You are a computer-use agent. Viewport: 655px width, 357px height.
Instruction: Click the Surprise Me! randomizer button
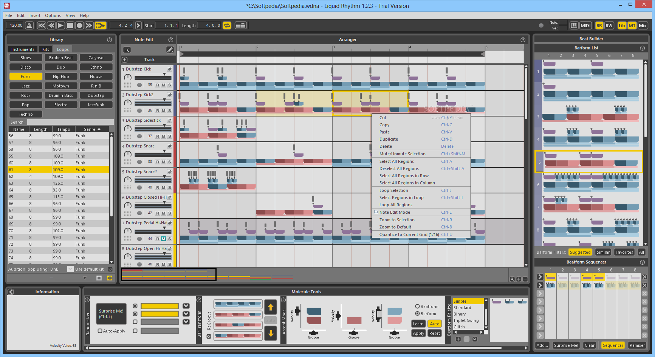click(x=111, y=314)
